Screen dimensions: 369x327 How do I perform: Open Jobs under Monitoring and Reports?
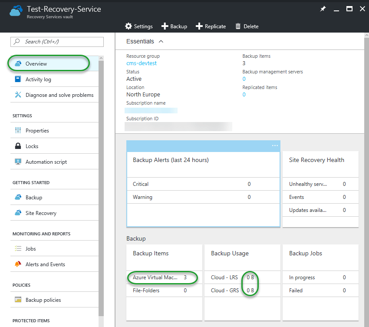click(54, 248)
